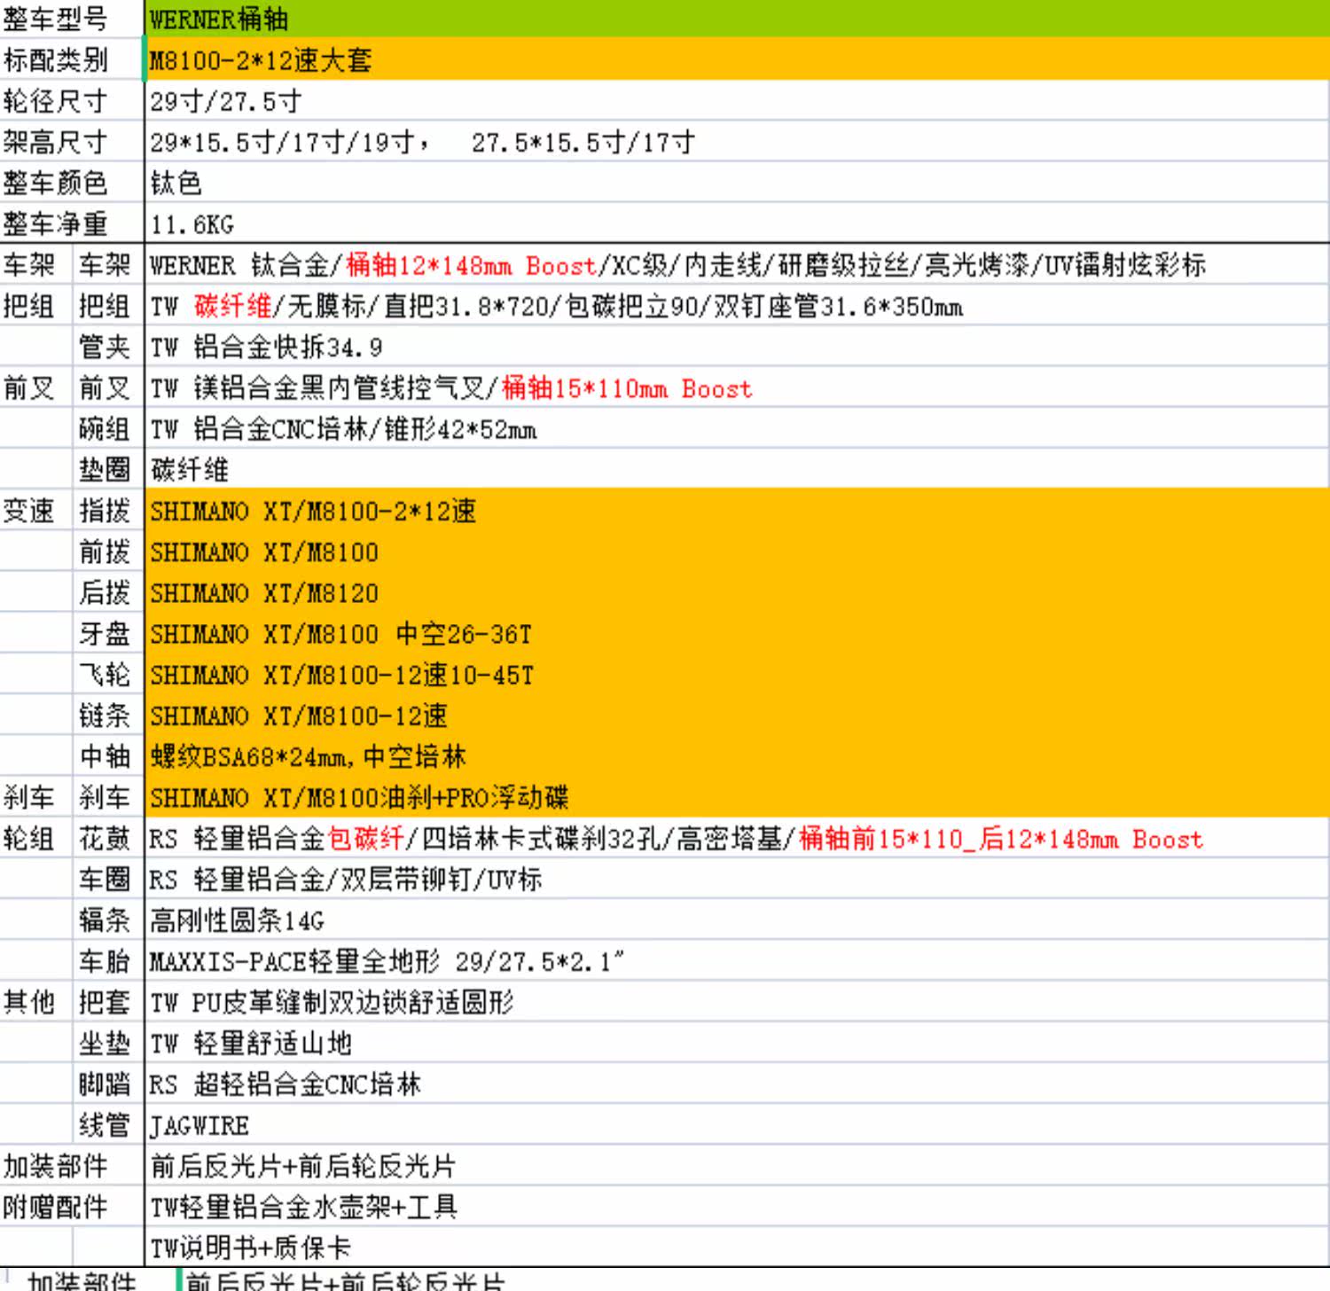Viewport: 1330px width, 1291px height.
Task: Click the SHIMANO XT/M8120 cell
Action: tap(737, 592)
